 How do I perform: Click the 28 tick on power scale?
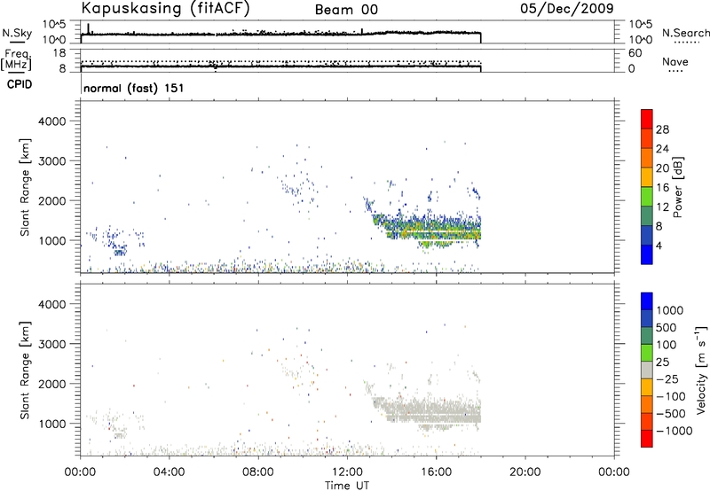coord(662,129)
